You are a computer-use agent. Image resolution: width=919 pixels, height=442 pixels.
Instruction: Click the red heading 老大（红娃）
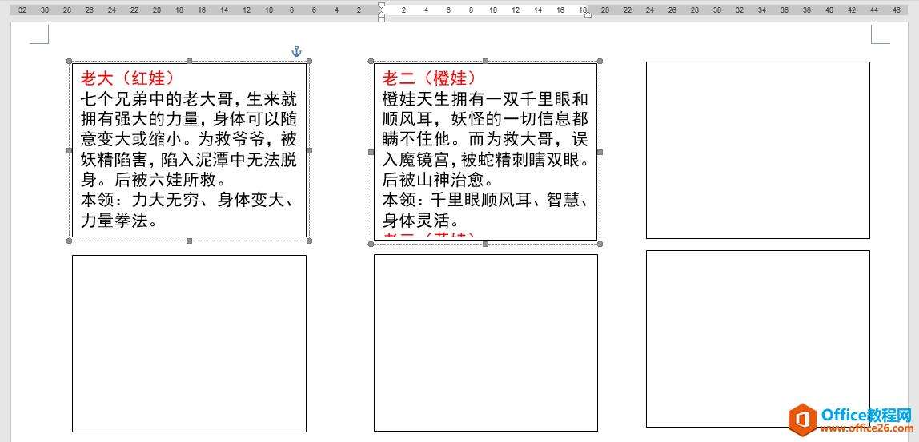(128, 78)
